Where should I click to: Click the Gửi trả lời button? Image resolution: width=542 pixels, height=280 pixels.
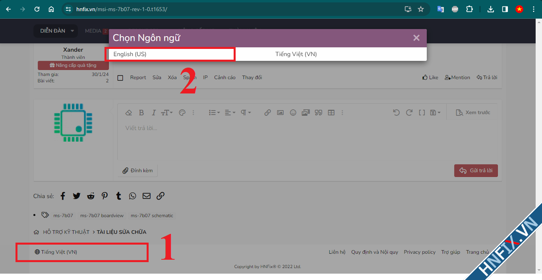click(476, 171)
